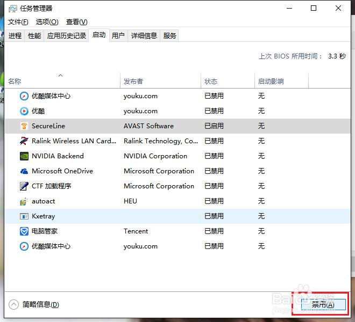Click the 3.3 秒 BIOS time value
Screen dimensions: 355x322
tap(337, 56)
